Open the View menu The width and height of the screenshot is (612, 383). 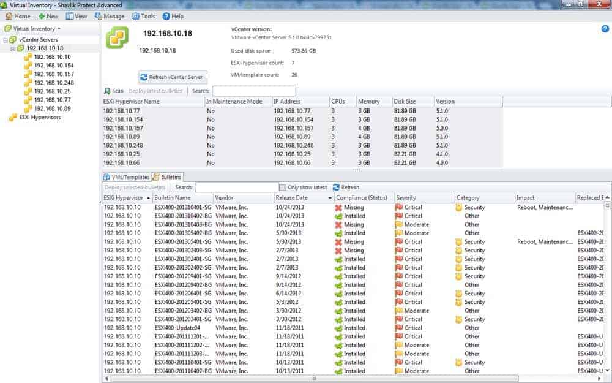pos(76,17)
